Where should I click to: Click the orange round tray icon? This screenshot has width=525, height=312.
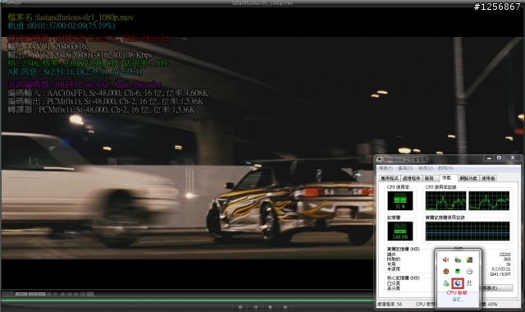pos(445,272)
